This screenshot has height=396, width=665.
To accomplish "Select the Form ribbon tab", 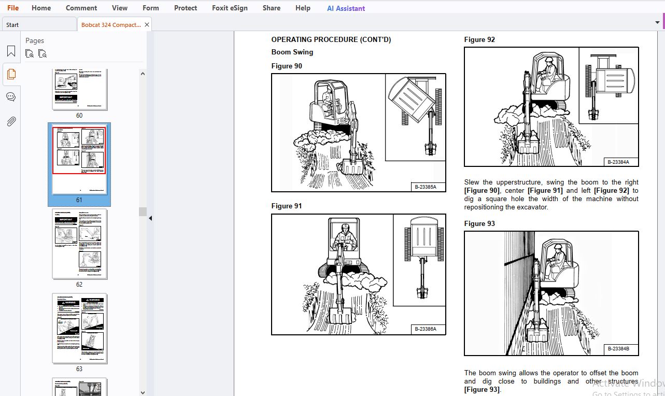I will pyautogui.click(x=151, y=8).
